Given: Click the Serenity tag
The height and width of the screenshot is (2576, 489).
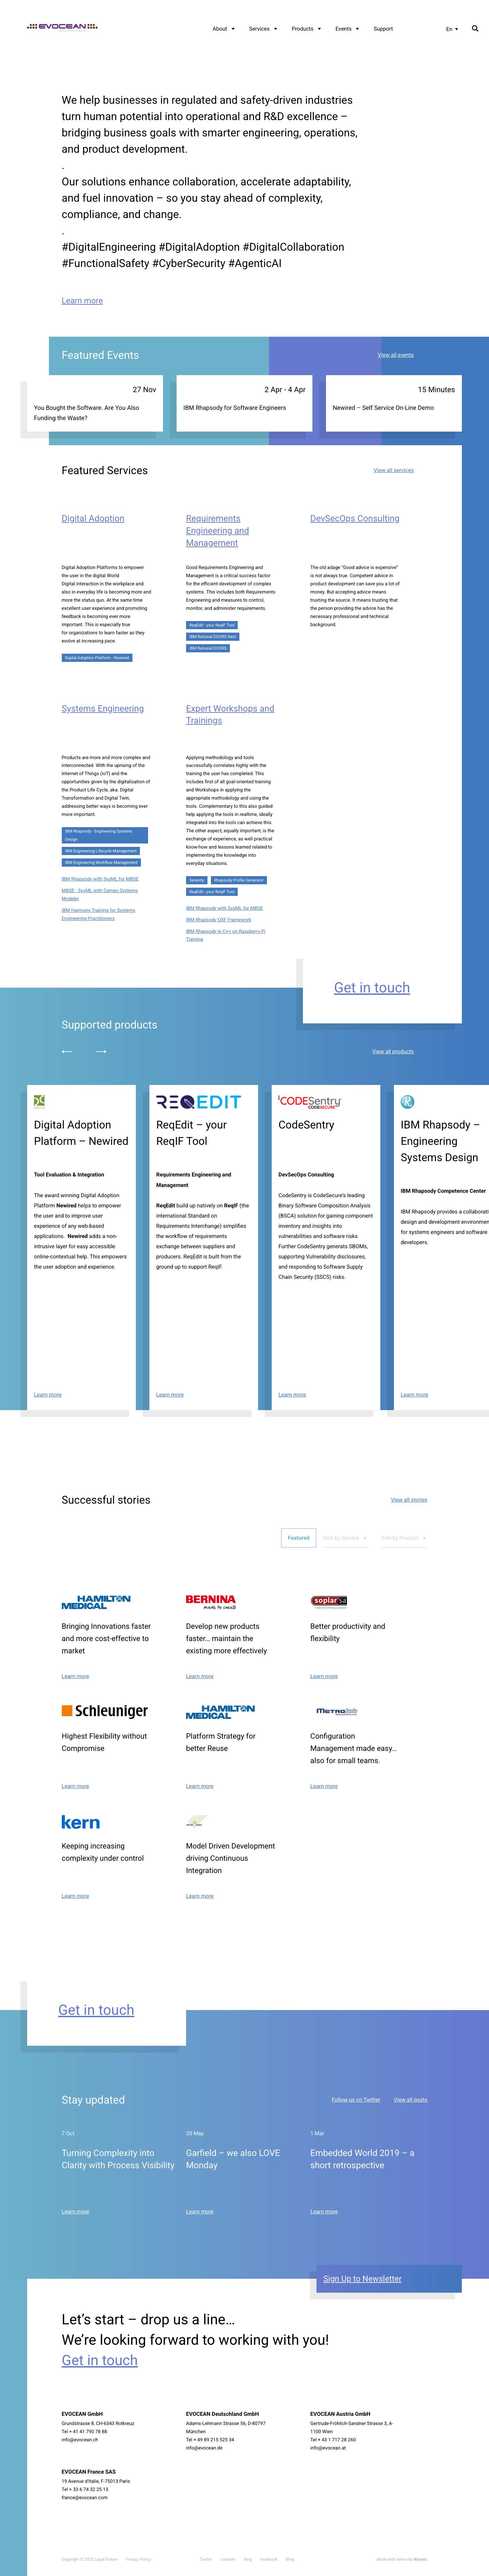Looking at the screenshot, I should tap(197, 880).
